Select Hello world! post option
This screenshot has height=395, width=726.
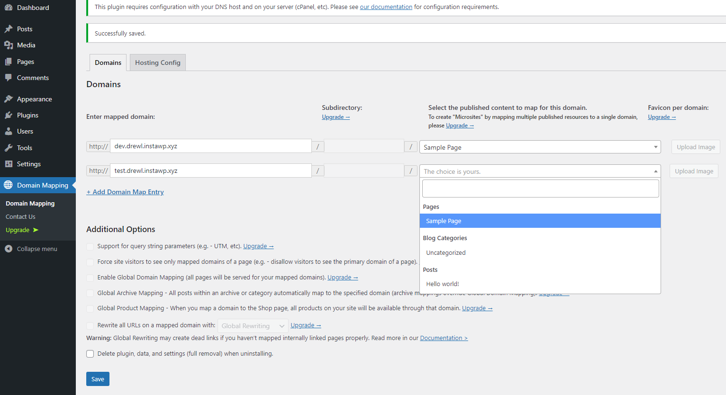tap(442, 284)
